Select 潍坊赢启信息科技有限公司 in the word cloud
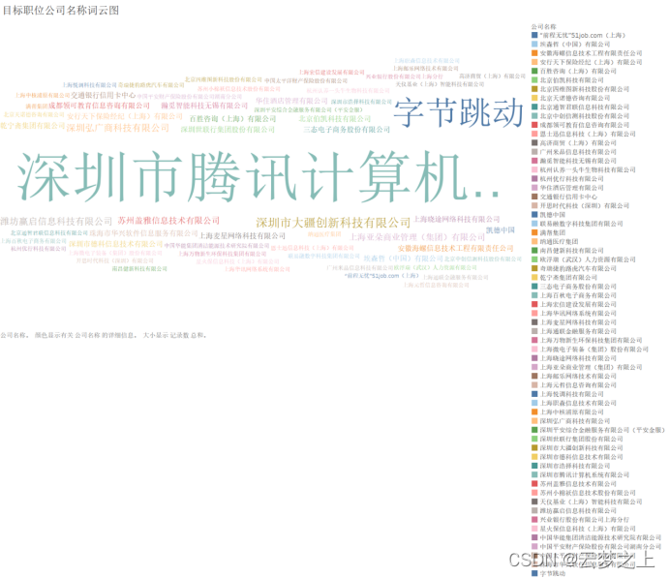Viewport: 670px width, 578px height. (x=56, y=222)
